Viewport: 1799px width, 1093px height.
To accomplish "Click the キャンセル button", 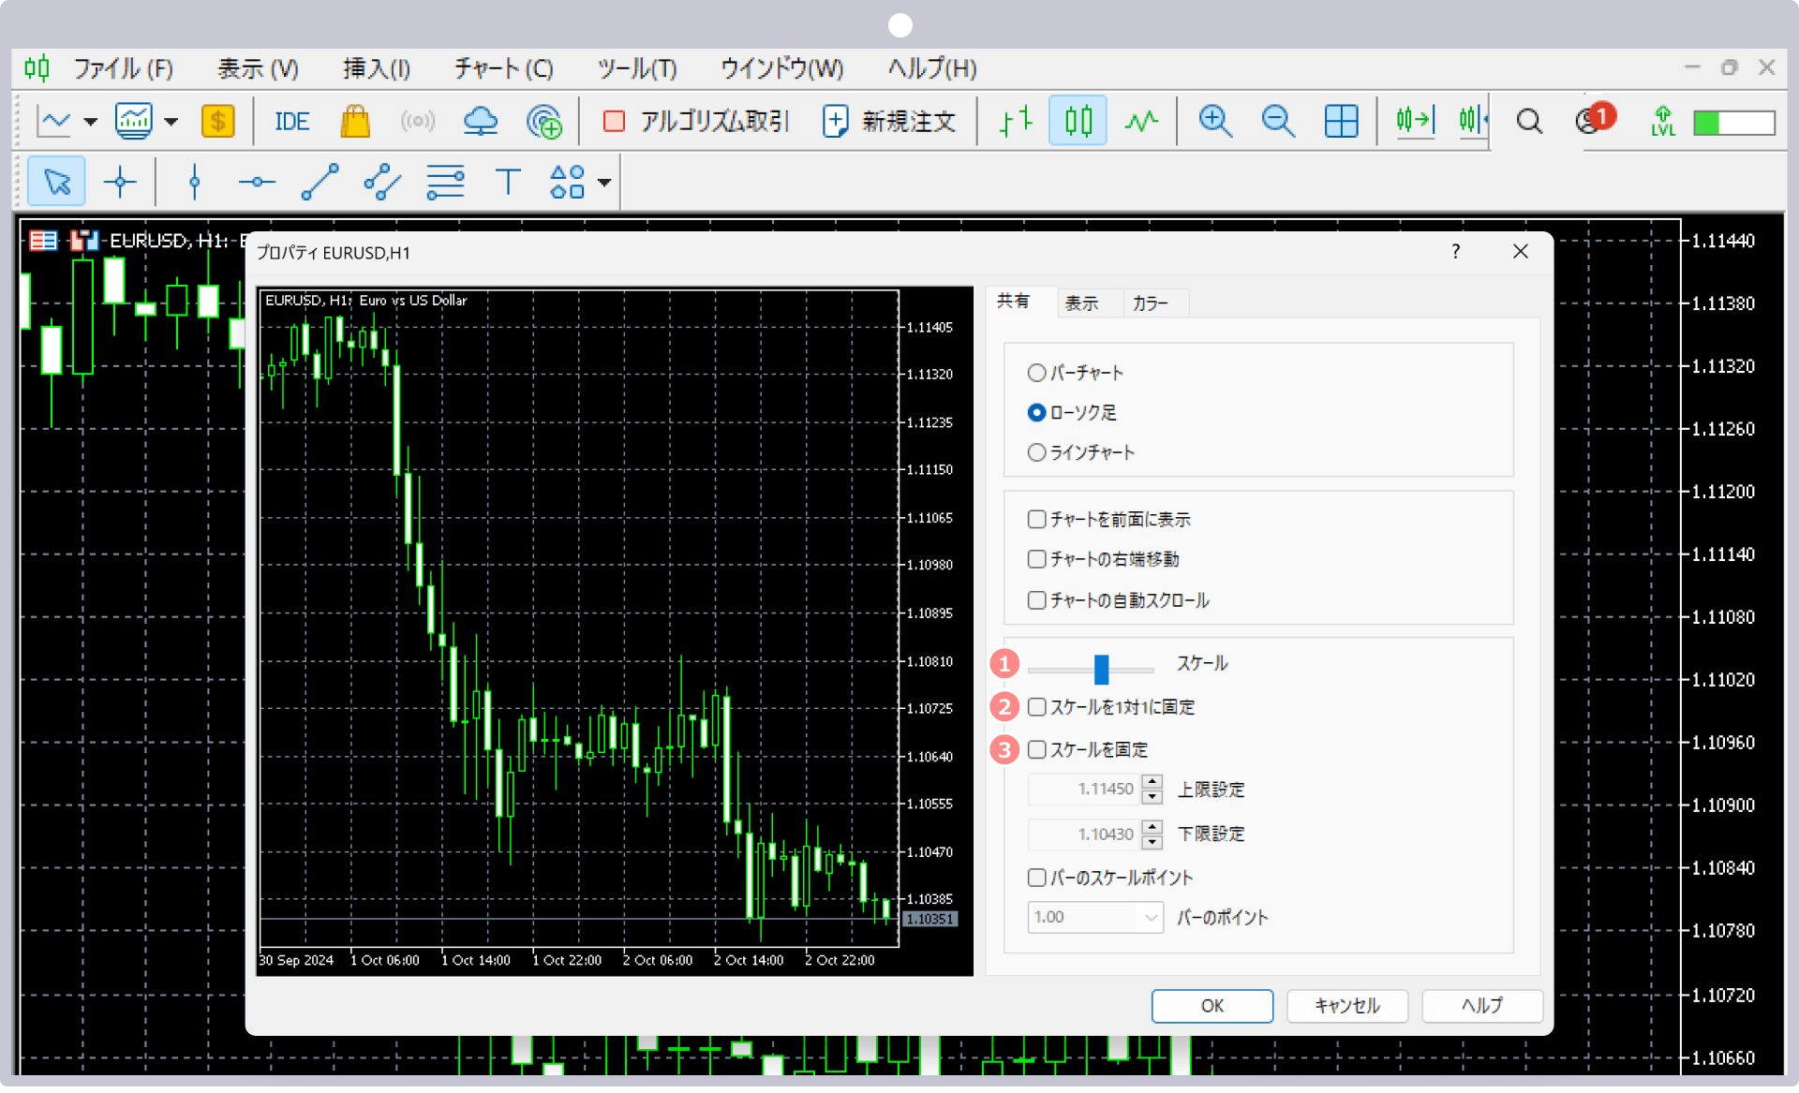I will [1346, 1006].
